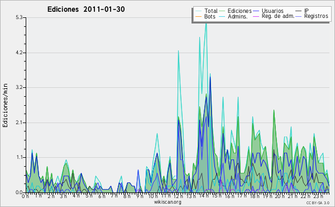Click the '21 h' x-axis label
This screenshot has height=207, width=335.
pyautogui.click(x=292, y=196)
